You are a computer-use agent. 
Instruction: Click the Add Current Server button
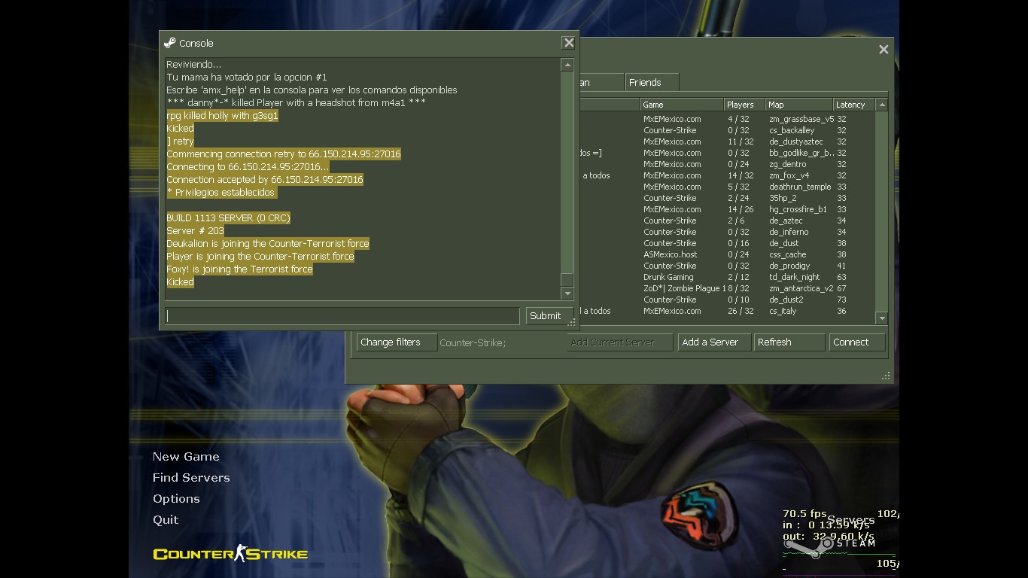(620, 342)
